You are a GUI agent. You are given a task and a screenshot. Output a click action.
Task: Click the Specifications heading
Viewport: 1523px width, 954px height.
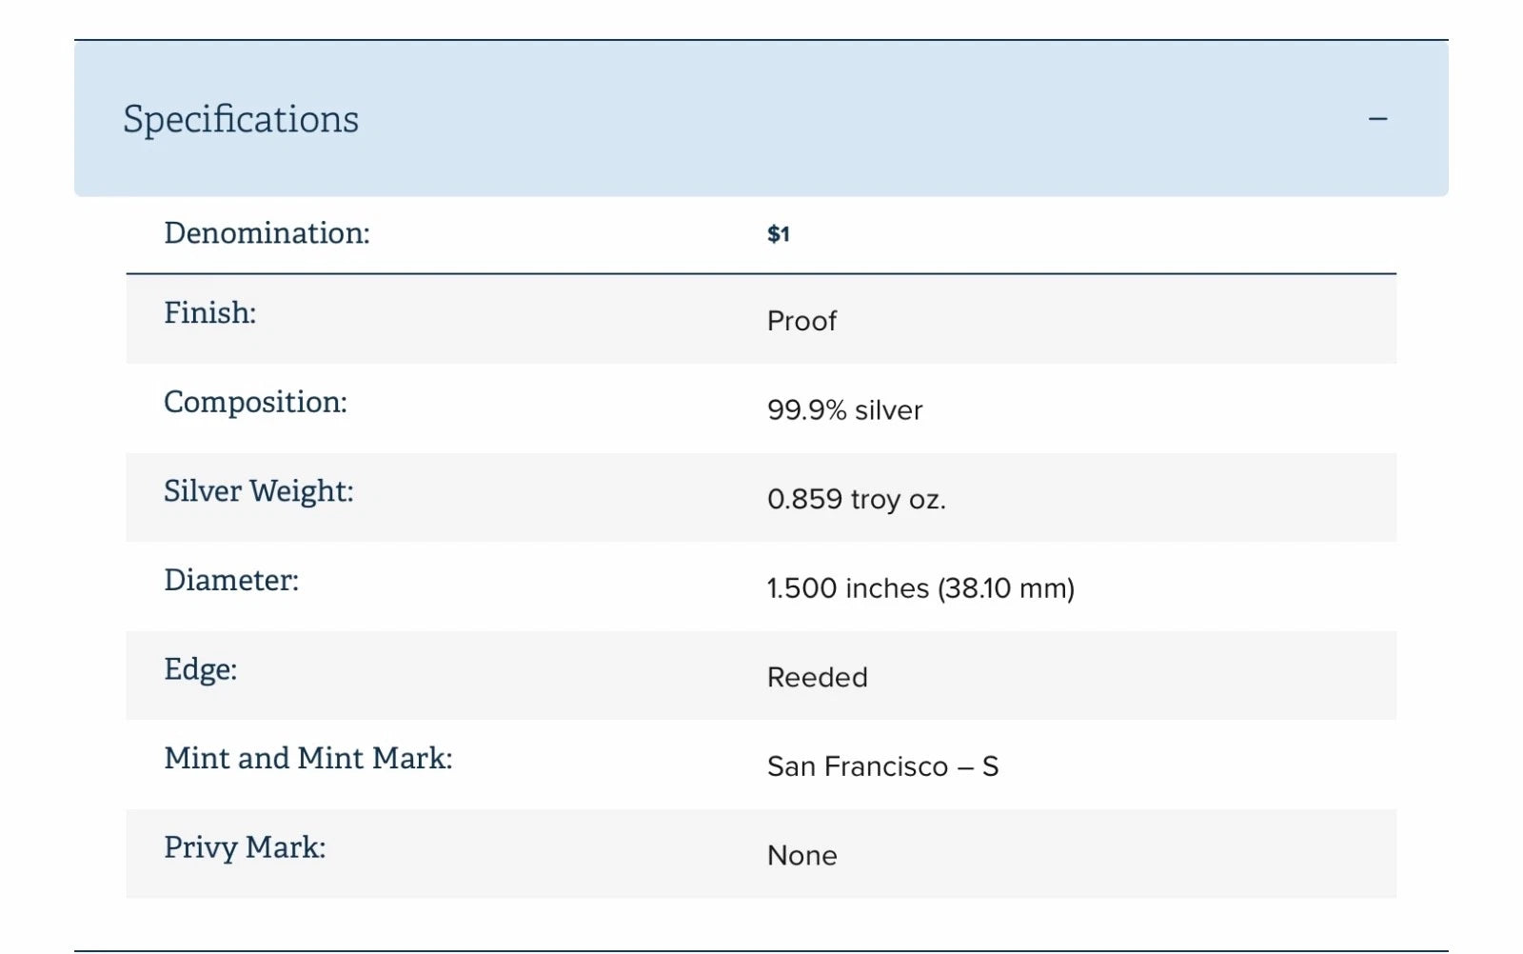[241, 120]
